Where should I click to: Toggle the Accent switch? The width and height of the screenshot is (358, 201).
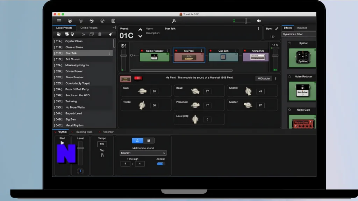pyautogui.click(x=161, y=164)
